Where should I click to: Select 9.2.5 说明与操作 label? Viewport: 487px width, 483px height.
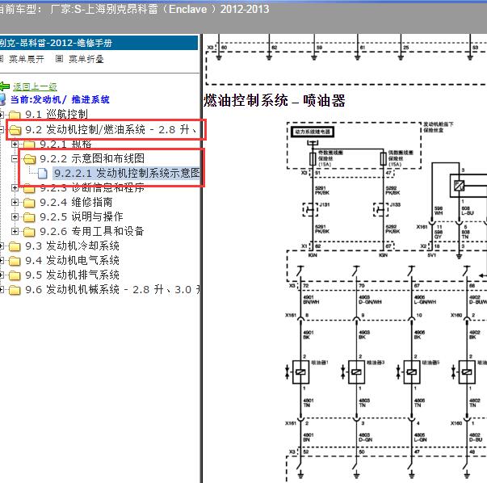click(82, 216)
